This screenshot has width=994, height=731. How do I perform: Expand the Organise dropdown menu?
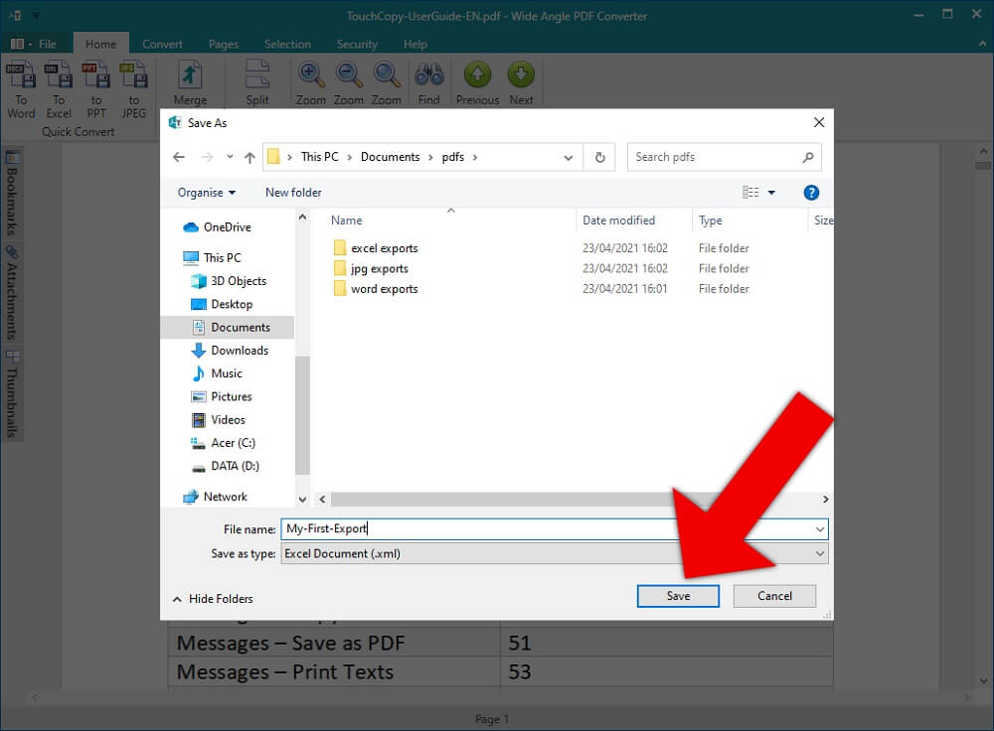(x=207, y=193)
